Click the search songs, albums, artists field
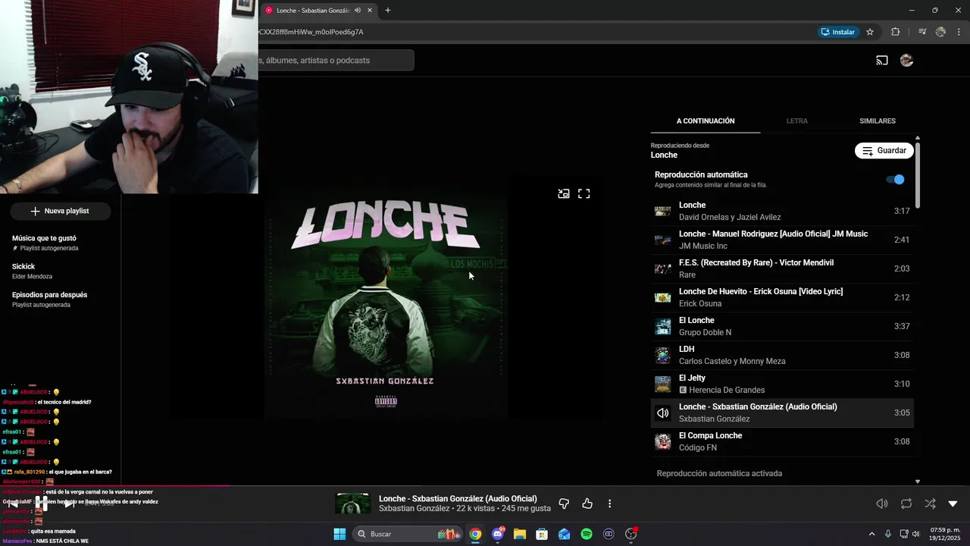Viewport: 970px width, 546px height. pos(336,61)
